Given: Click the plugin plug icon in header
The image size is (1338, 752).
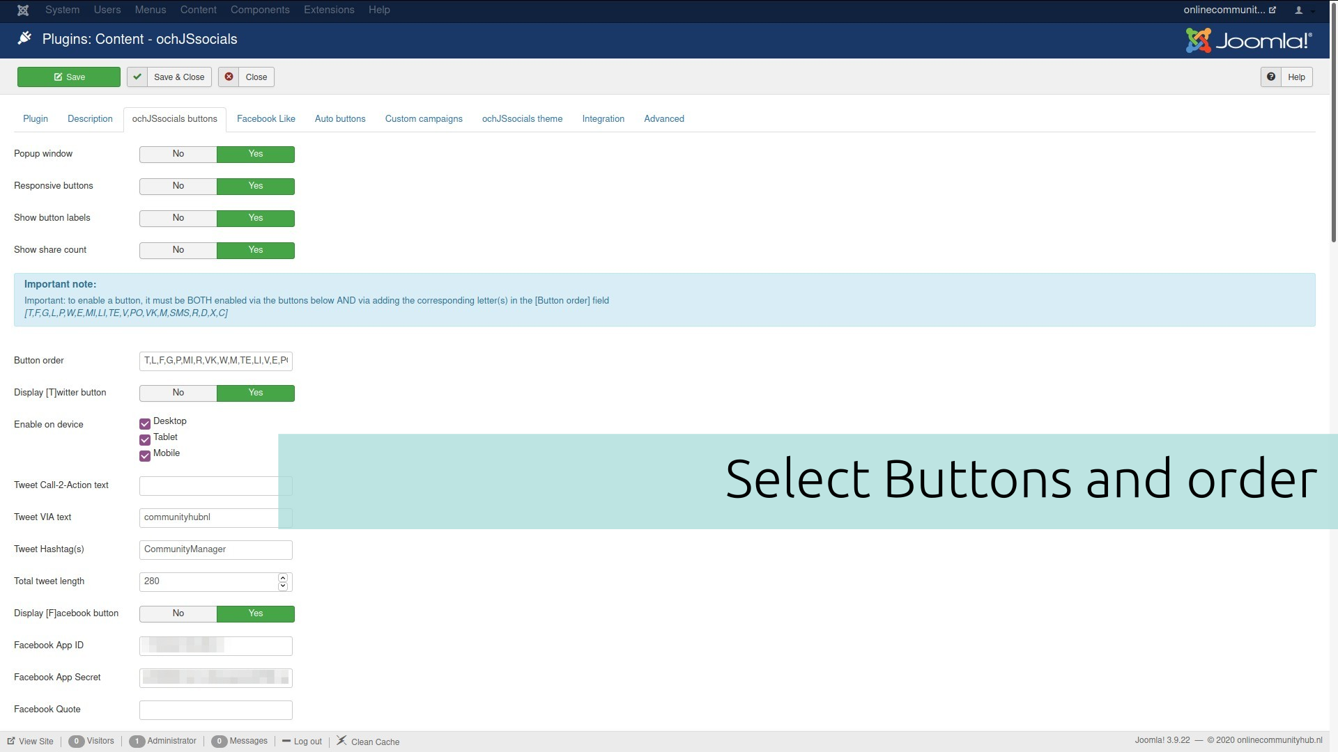Looking at the screenshot, I should [x=24, y=38].
